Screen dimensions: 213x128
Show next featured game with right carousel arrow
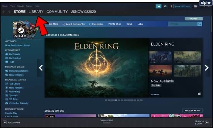point(206,68)
